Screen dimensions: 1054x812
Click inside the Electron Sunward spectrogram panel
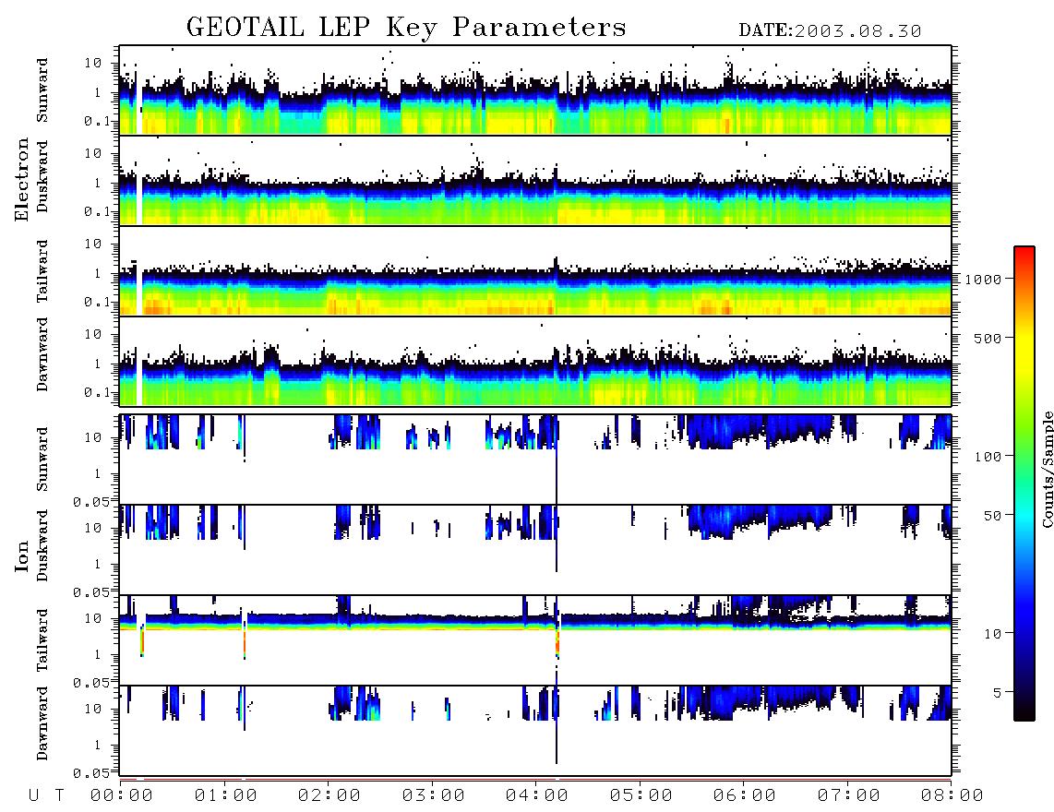click(x=535, y=90)
